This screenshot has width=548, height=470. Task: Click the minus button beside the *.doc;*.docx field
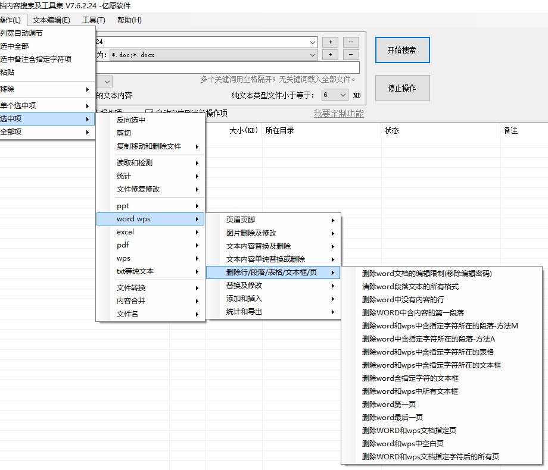coord(351,55)
